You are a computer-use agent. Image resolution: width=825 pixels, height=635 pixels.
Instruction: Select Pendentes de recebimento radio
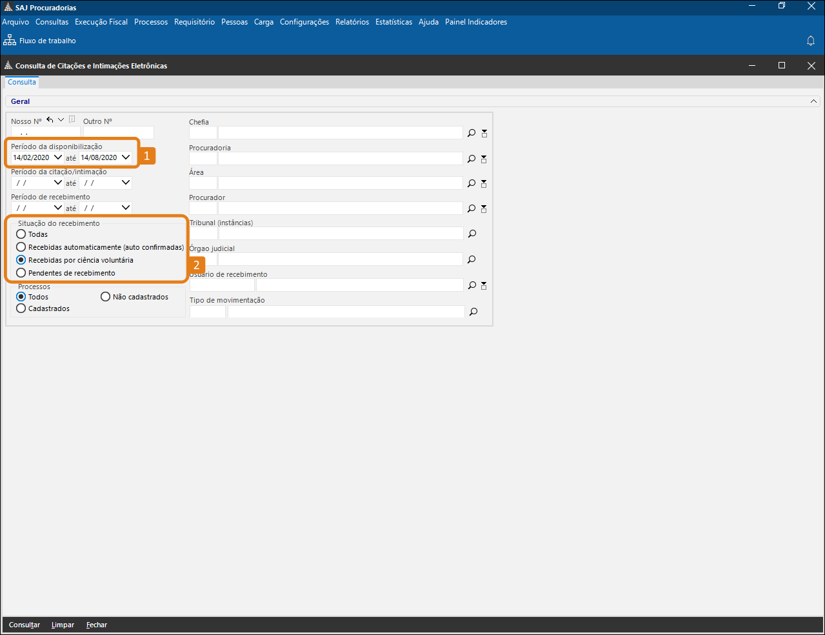tap(21, 273)
